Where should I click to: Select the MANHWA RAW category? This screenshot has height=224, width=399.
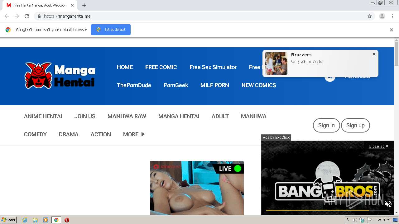(x=127, y=116)
